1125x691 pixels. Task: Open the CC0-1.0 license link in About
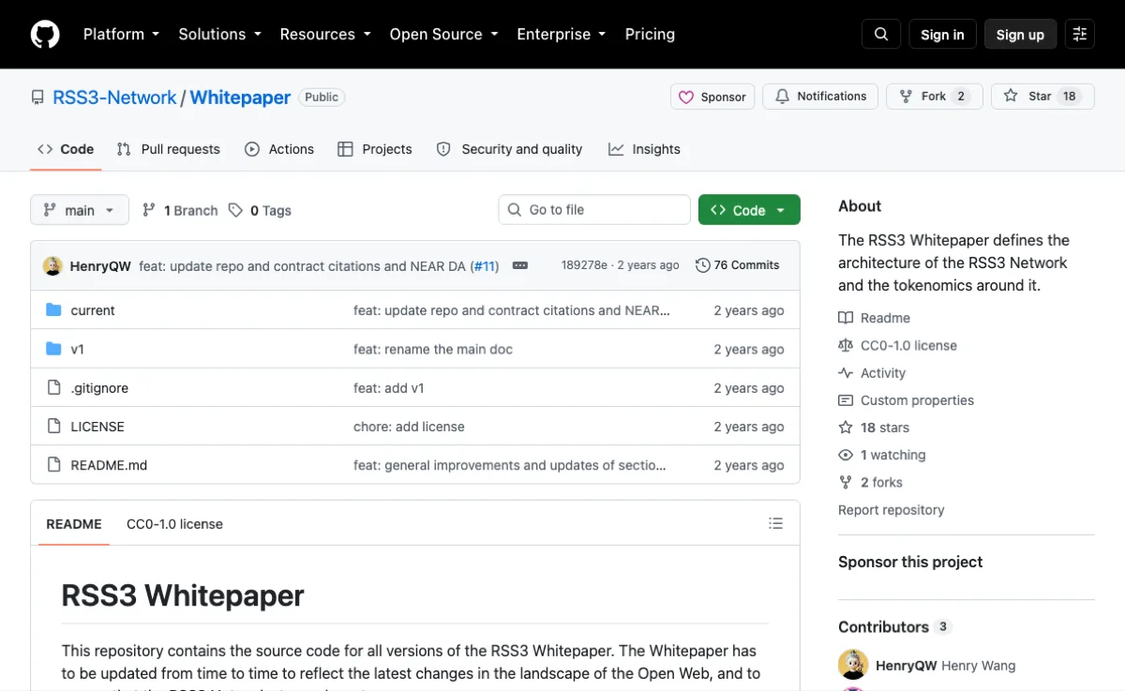[898, 345]
